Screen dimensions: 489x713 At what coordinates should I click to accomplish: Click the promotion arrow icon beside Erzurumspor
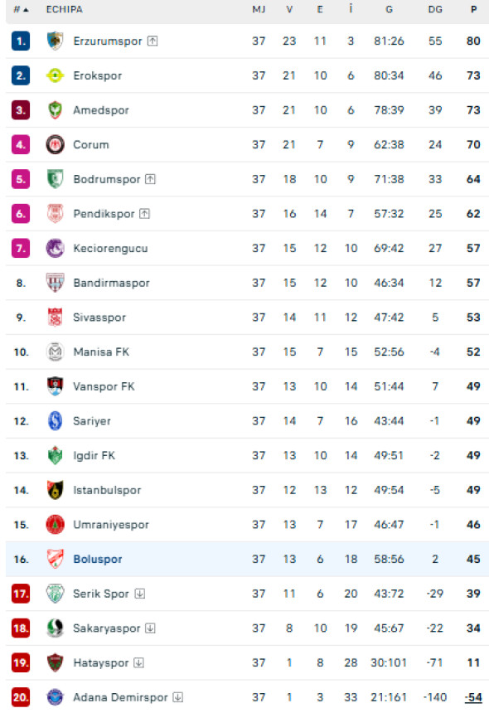(153, 41)
